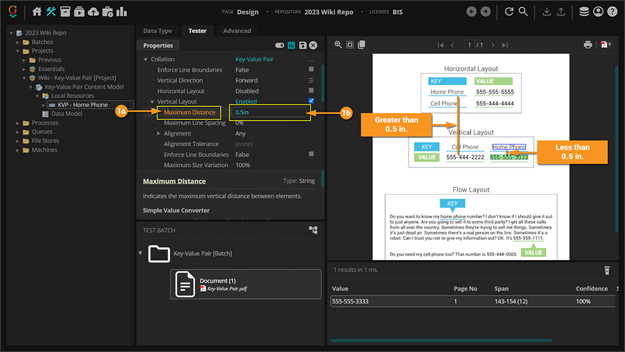Click the search magnifier in top bar
This screenshot has width=625, height=352.
coord(523,12)
